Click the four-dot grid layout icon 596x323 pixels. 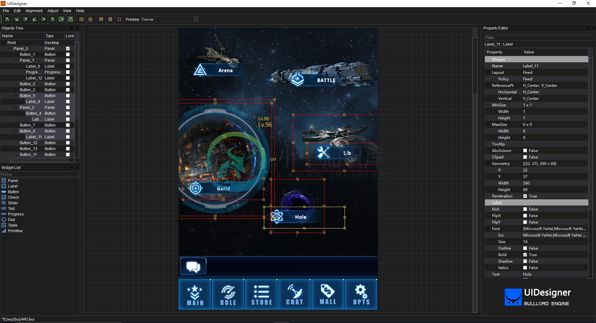tap(119, 19)
